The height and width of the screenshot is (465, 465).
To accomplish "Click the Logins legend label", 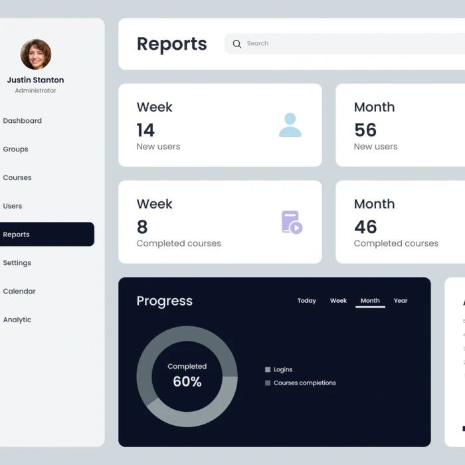I will (x=283, y=369).
